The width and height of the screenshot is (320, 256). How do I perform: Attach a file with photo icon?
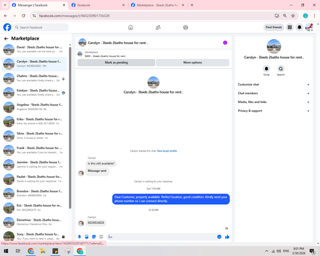pyautogui.click(x=87, y=237)
